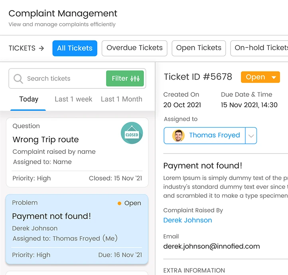Click the Search tickets input field
This screenshot has height=275, width=288.
(x=64, y=79)
